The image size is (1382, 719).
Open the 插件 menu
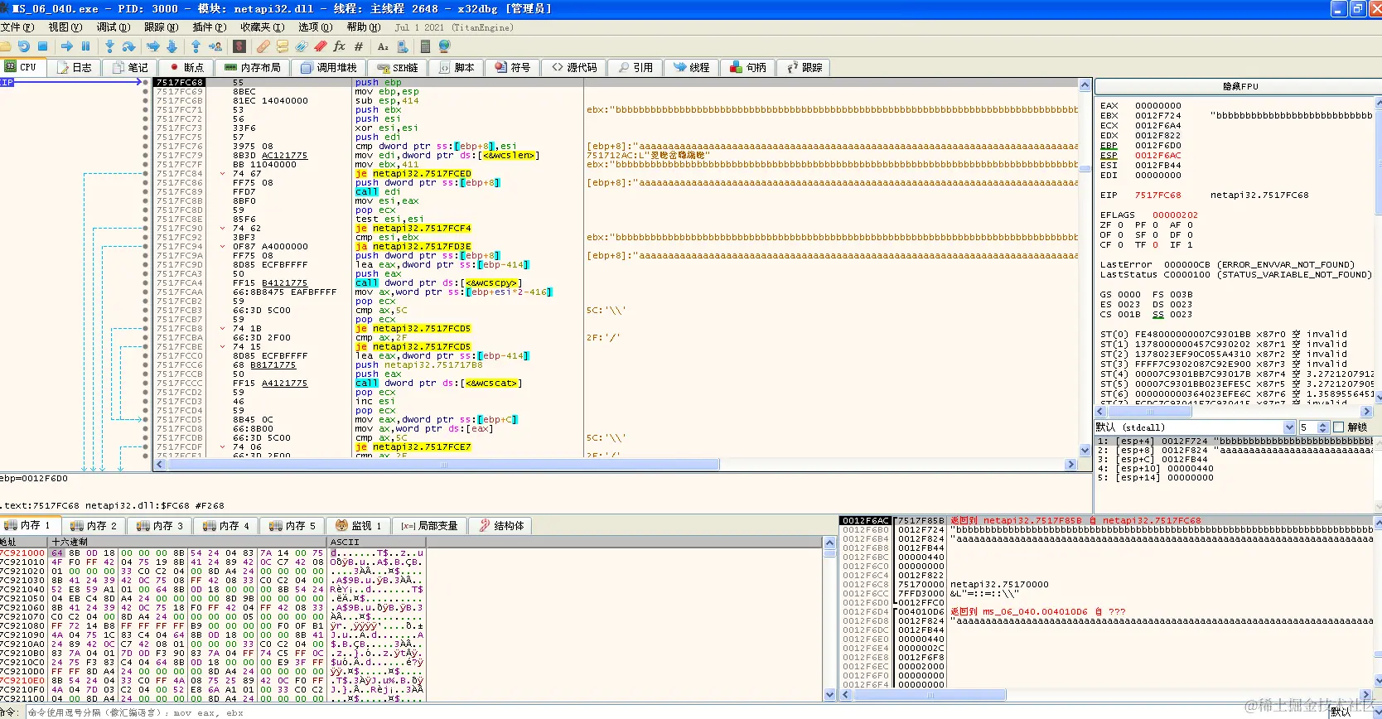point(208,27)
